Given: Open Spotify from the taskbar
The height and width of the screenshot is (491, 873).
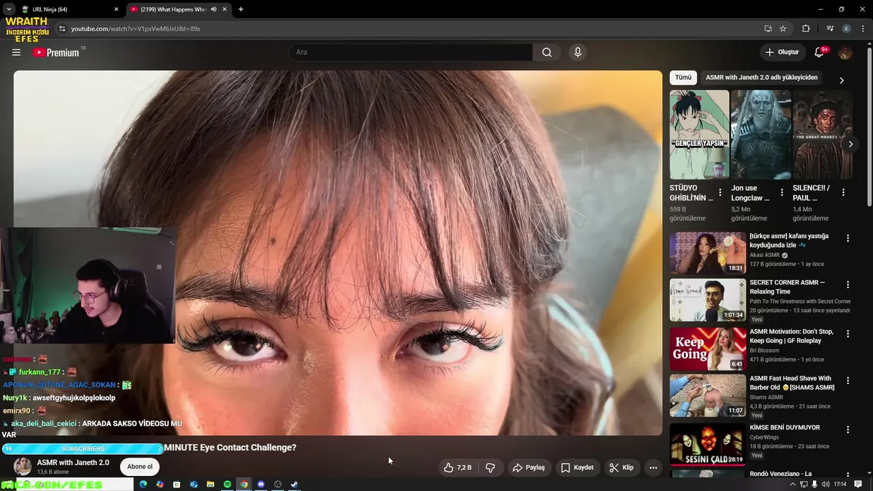Looking at the screenshot, I should click(x=227, y=484).
